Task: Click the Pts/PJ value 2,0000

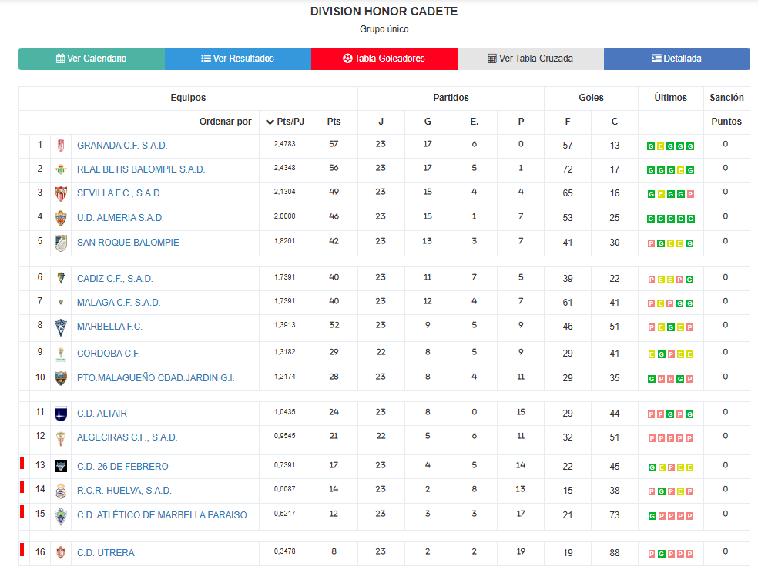Action: click(284, 216)
